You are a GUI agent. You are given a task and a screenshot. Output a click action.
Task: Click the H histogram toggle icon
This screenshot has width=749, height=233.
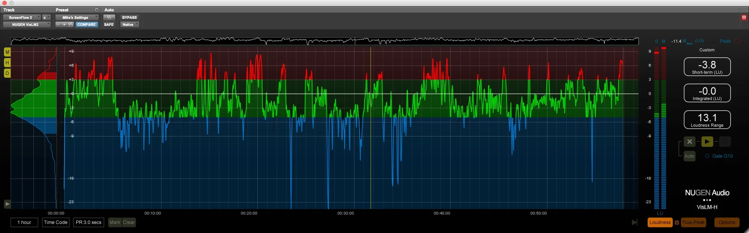click(x=7, y=63)
